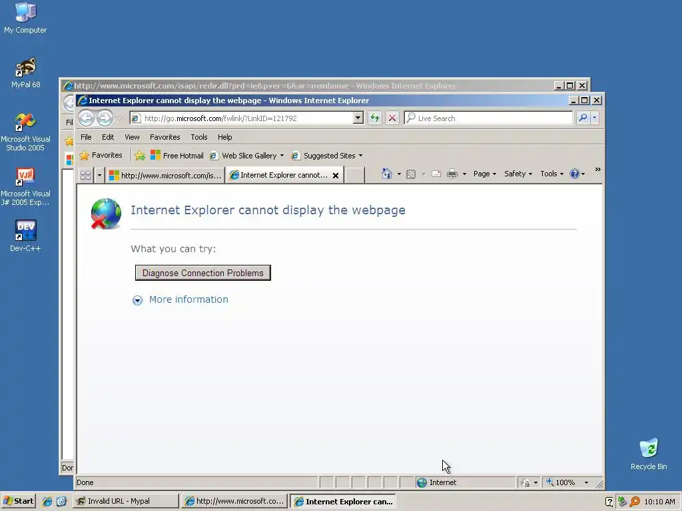Image resolution: width=682 pixels, height=511 pixels.
Task: Launch Internet Explorer from Quick Launch
Action: click(47, 502)
